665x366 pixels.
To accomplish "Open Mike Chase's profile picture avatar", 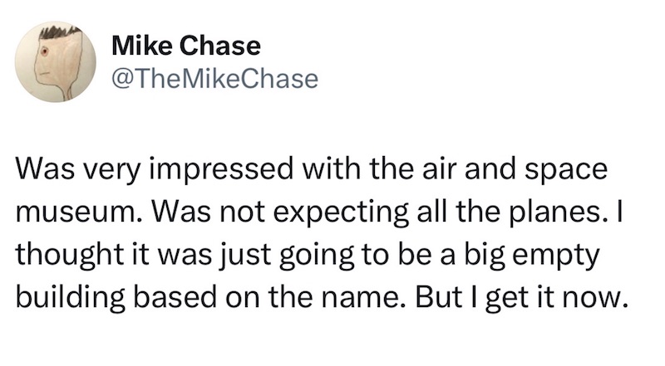I will [x=56, y=62].
